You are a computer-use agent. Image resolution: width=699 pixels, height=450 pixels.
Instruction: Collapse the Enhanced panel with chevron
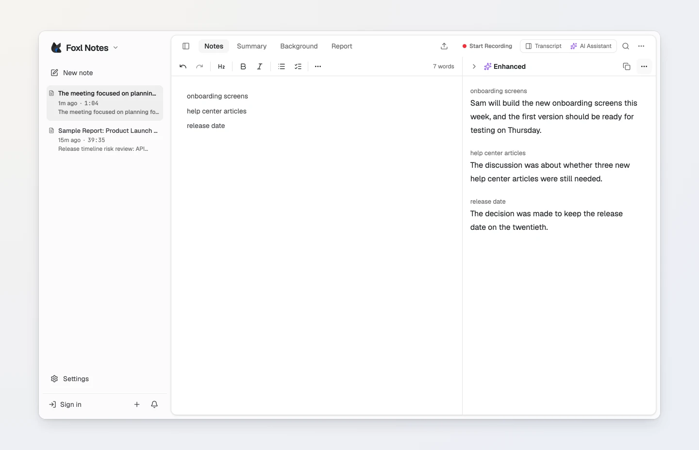click(x=474, y=66)
